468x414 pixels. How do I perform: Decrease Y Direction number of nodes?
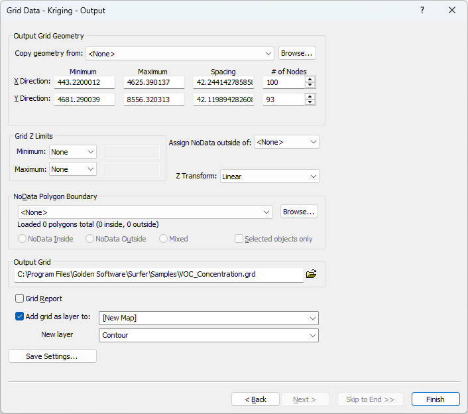click(x=310, y=102)
